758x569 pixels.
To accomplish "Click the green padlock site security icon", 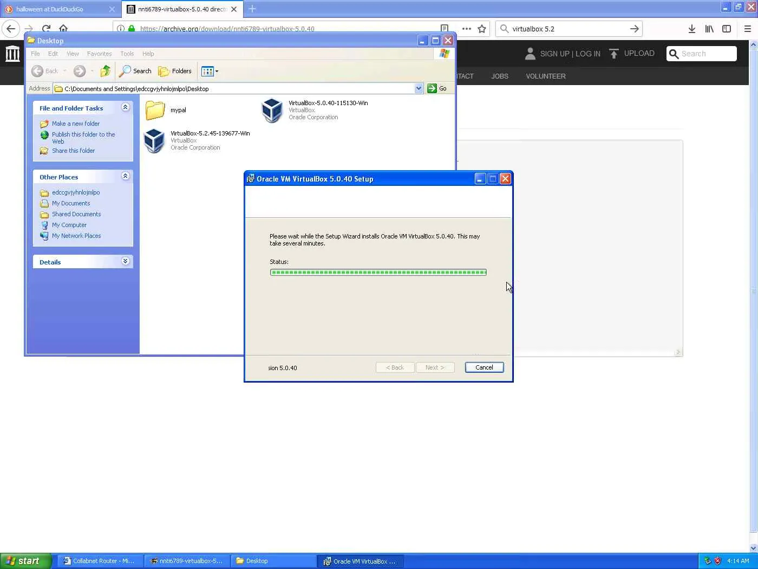I will pos(132,29).
